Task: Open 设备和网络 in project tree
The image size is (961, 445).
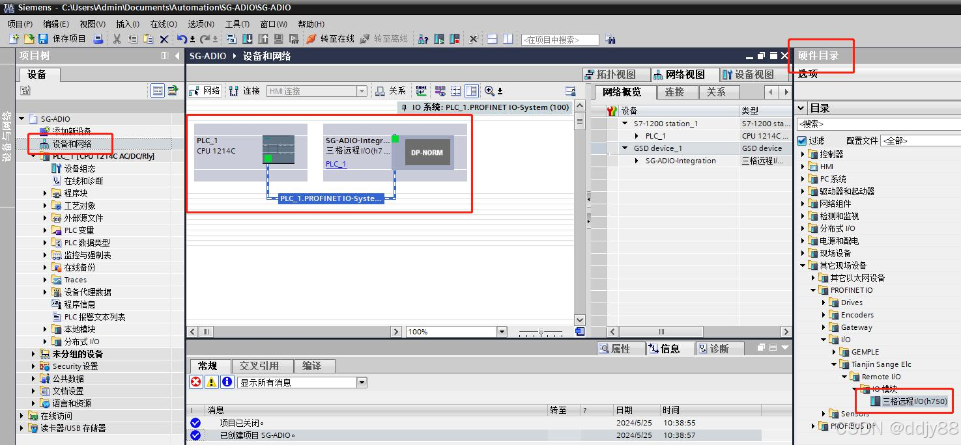Action: coord(72,144)
